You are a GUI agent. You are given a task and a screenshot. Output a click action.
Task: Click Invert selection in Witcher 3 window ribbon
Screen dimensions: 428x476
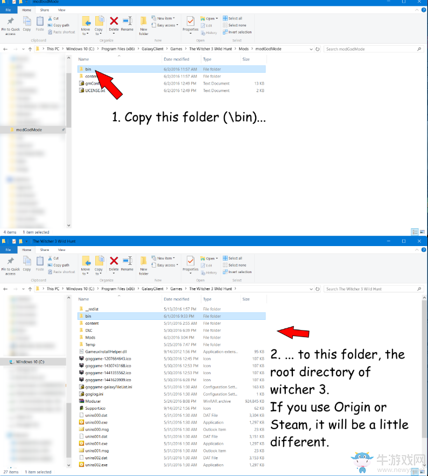coord(237,272)
